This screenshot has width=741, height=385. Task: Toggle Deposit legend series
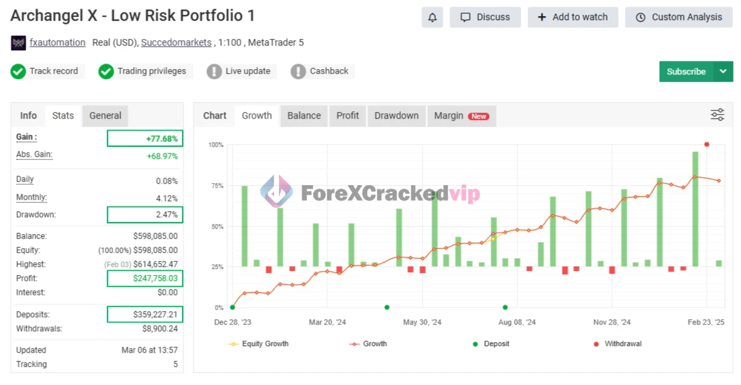490,344
